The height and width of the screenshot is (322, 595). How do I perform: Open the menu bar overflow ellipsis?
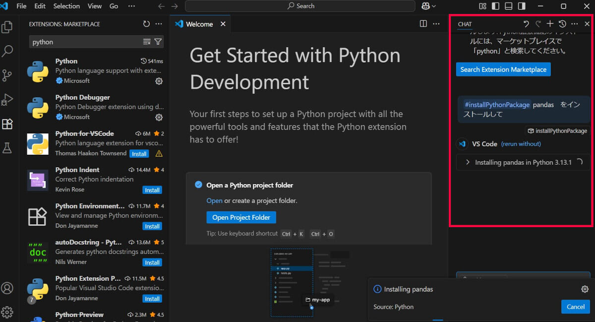pos(131,6)
